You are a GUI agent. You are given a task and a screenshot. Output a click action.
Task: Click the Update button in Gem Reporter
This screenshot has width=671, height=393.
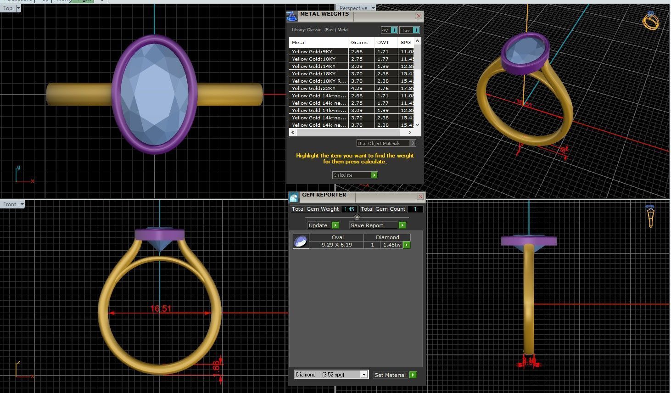point(323,225)
